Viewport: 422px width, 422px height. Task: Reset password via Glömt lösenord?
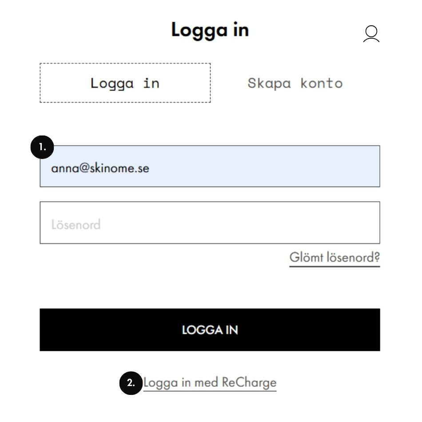pos(334,257)
